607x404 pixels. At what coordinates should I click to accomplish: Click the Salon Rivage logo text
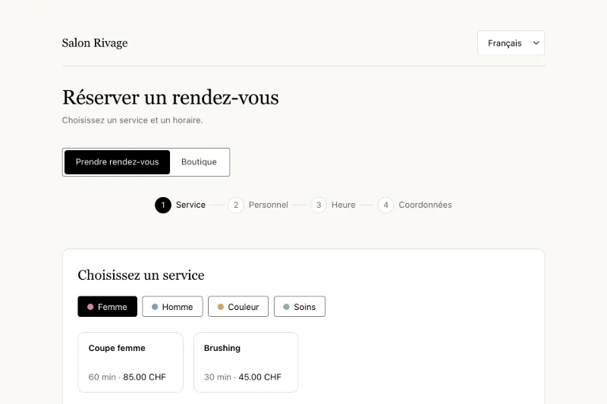(x=95, y=43)
